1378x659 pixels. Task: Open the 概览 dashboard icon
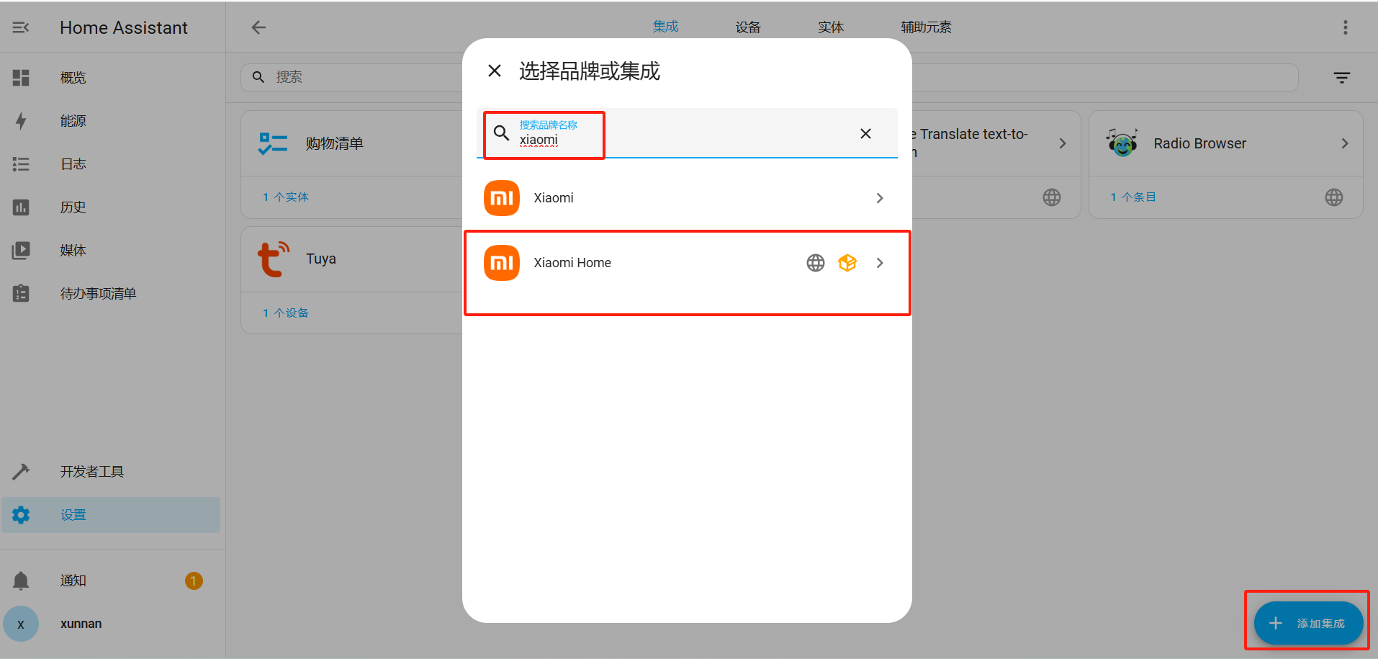pyautogui.click(x=21, y=78)
